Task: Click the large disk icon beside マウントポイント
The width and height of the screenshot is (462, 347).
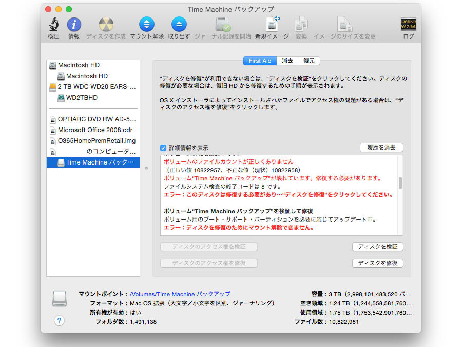Action: point(60,298)
